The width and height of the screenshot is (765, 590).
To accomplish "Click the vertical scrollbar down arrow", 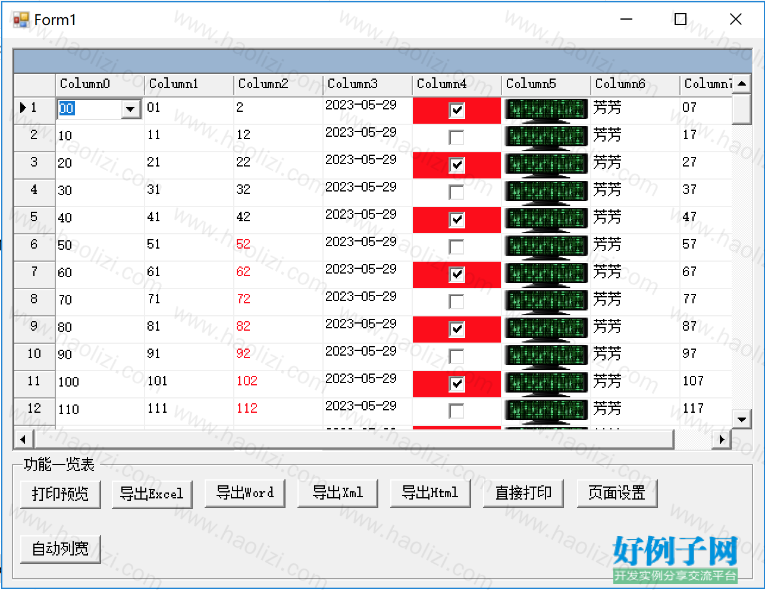I will (x=742, y=419).
